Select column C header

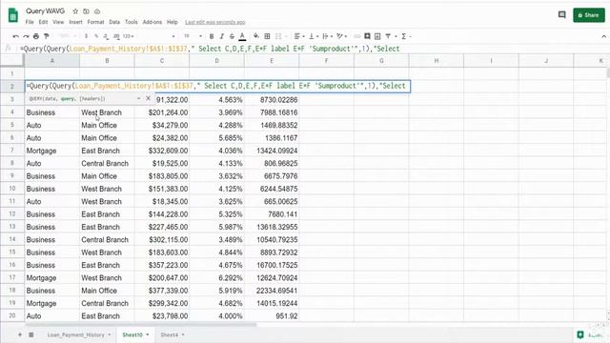tap(162, 61)
